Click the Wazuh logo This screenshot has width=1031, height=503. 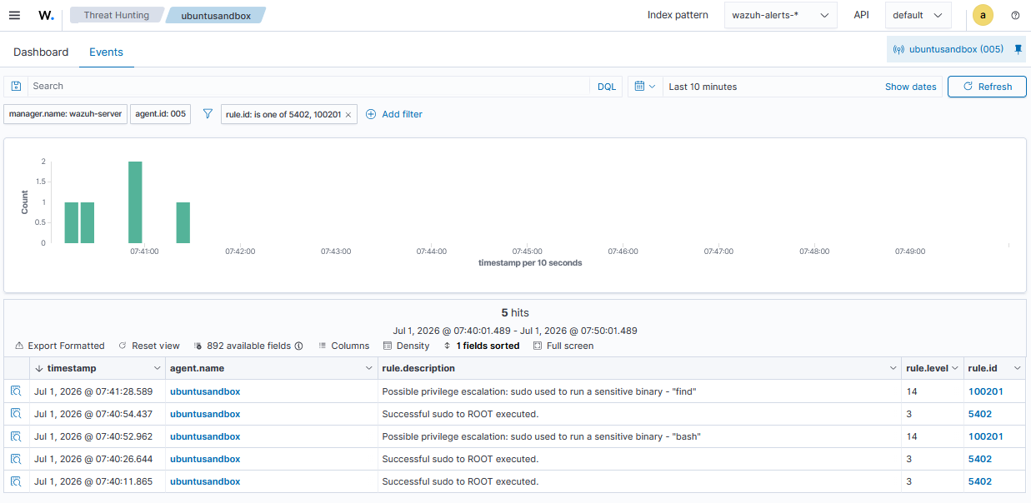[47, 15]
